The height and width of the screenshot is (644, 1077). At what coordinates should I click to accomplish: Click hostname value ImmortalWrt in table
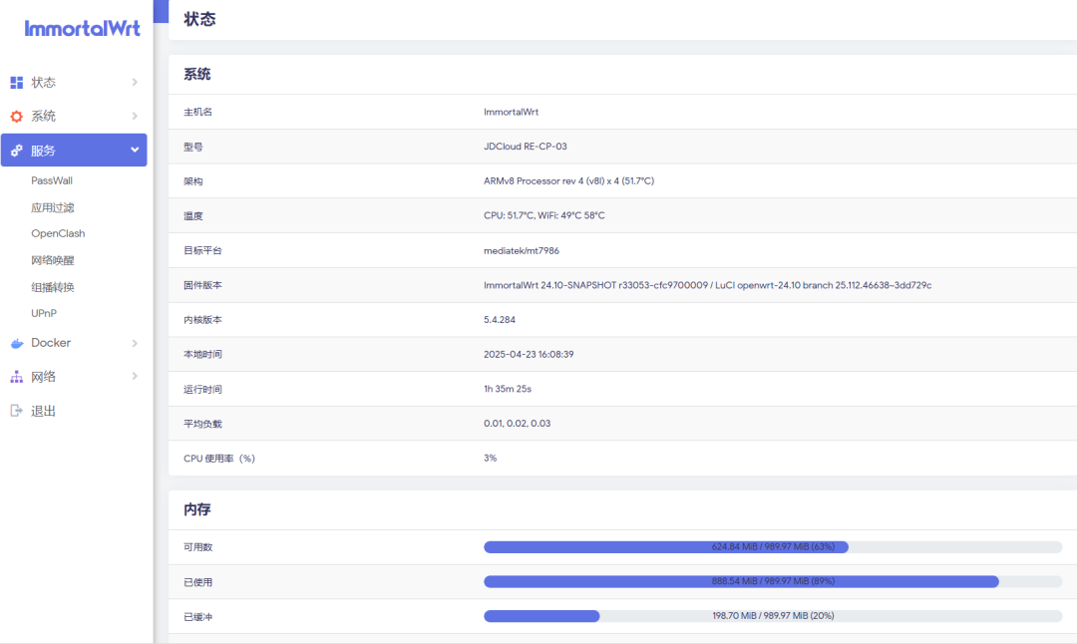[511, 112]
